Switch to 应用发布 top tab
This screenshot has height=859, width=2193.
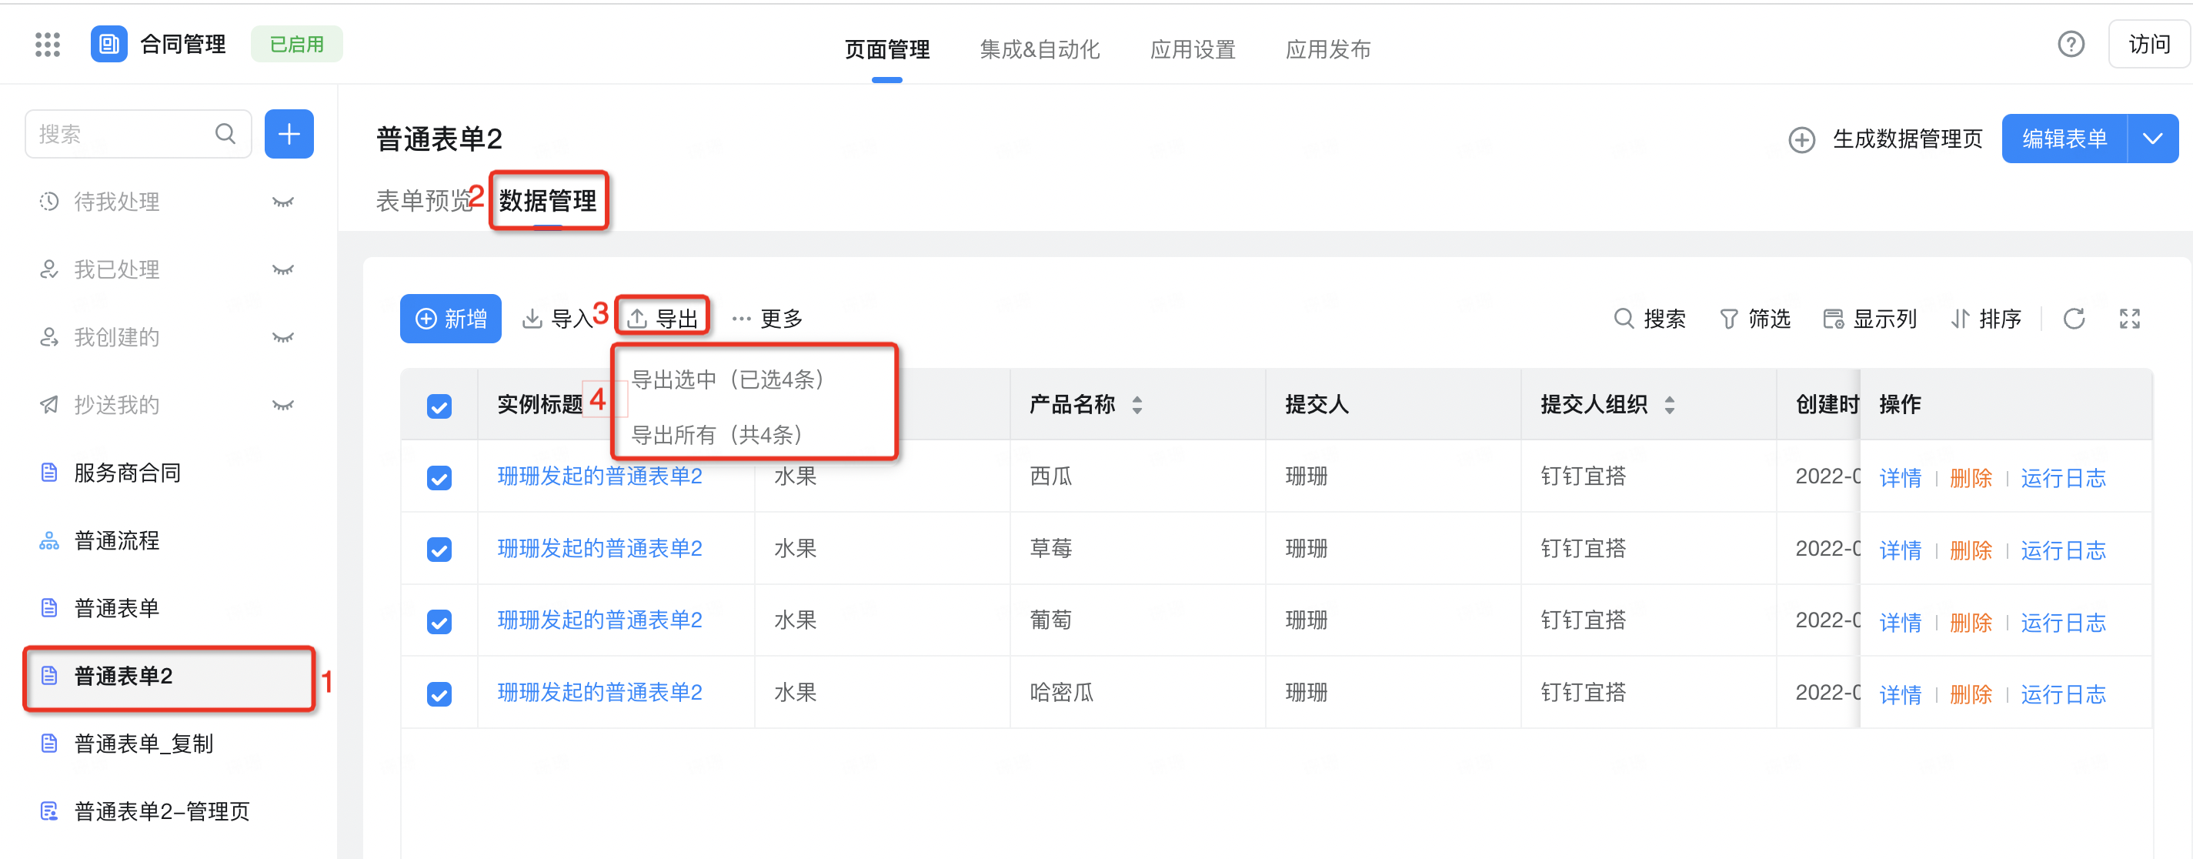coord(1328,49)
